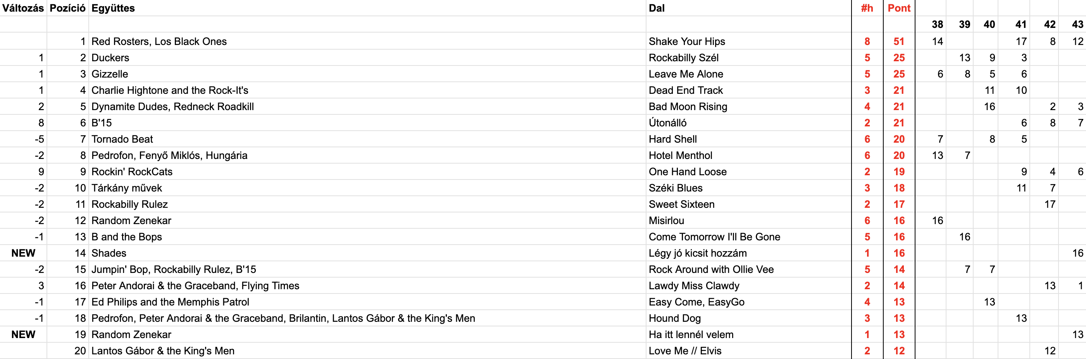This screenshot has width=1086, height=359.
Task: Select the Bad Moon Rising cell
Action: pos(688,107)
